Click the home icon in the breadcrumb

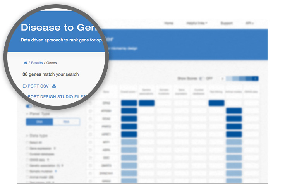26,63
